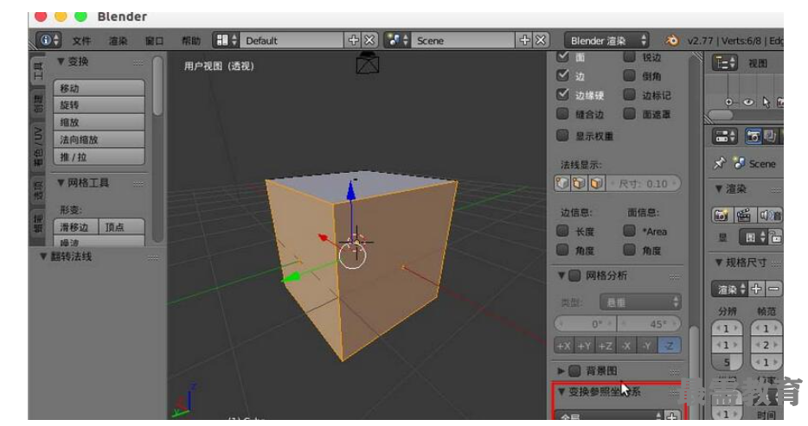
Task: Click the scene browse icon beside Scene
Action: pyautogui.click(x=397, y=40)
